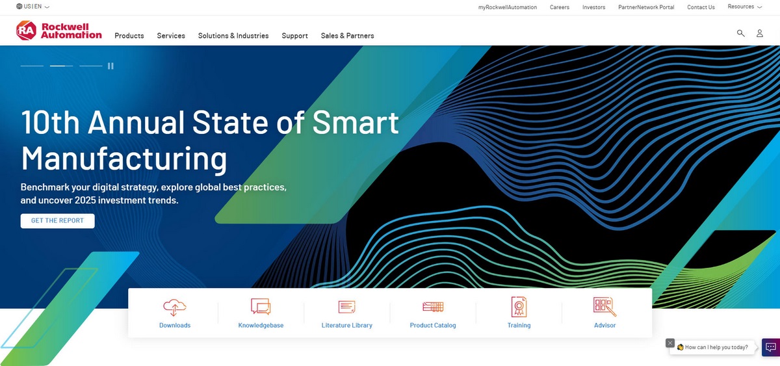The width and height of the screenshot is (780, 366).
Task: Open the Products menu
Action: (129, 36)
